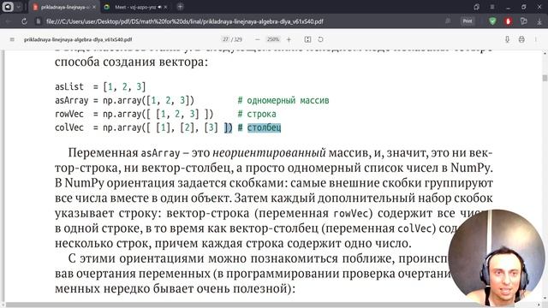
Task: Open the red ad-blocker extension icon
Action: 508,21
